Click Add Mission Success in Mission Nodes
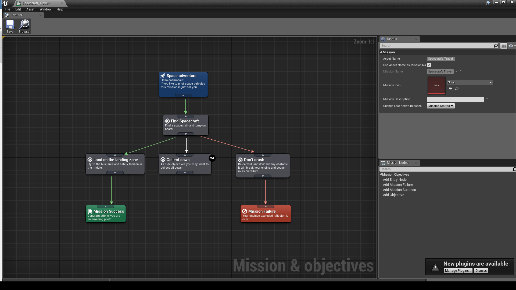The image size is (516, 290). point(399,189)
